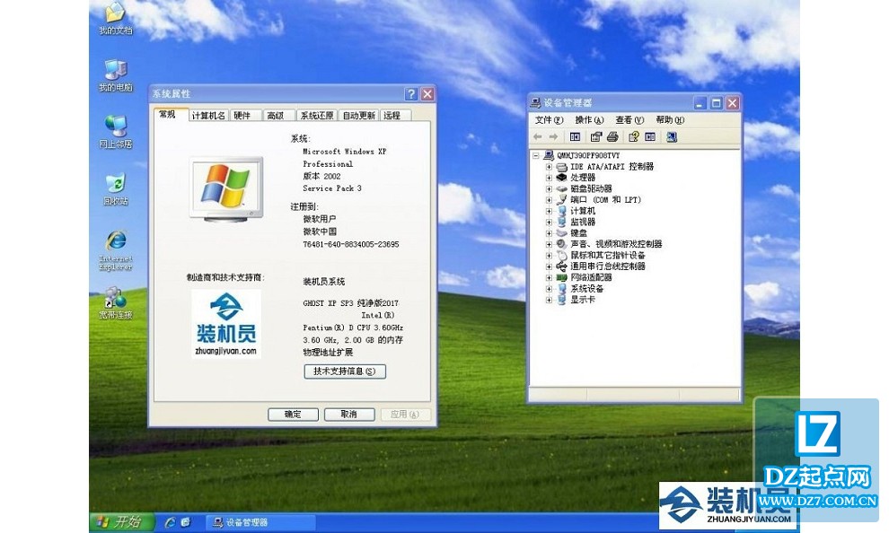
Task: Switch to the 自动更新 tab
Action: [x=359, y=115]
